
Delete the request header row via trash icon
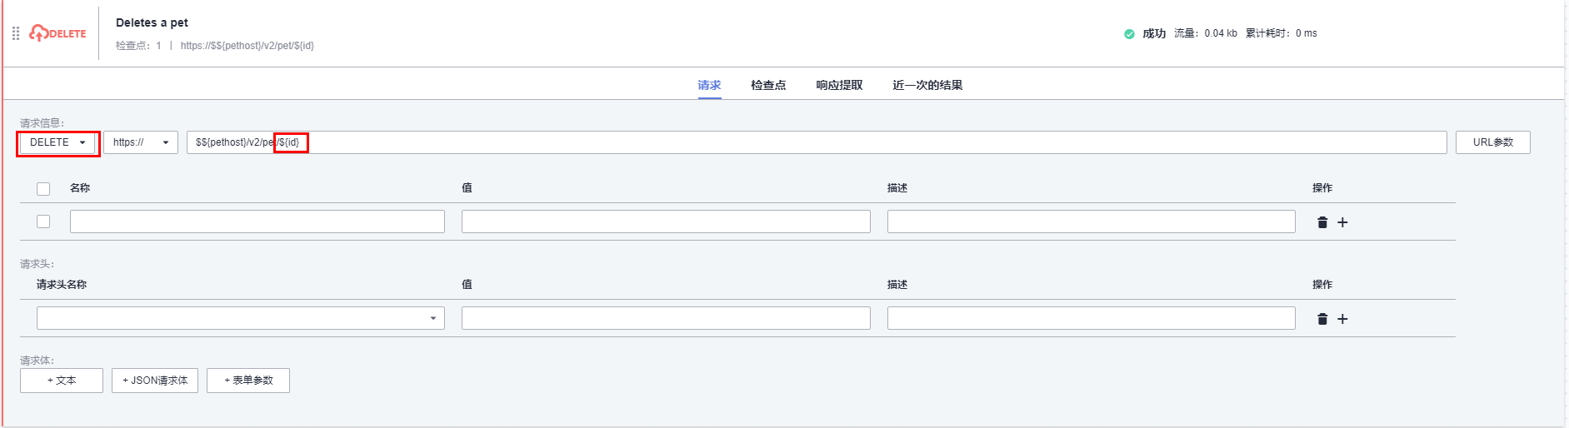[1322, 319]
